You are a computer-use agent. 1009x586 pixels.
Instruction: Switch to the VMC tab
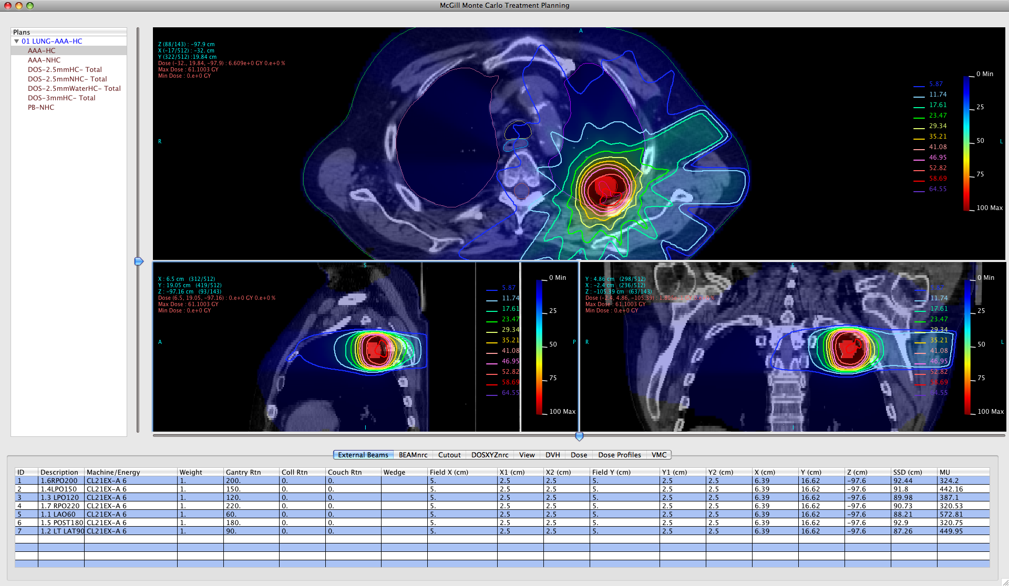coord(659,455)
